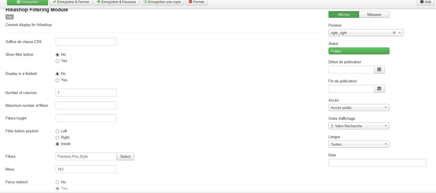
Task: Open the Ordre d'affichage dropdown
Action: click(359, 126)
